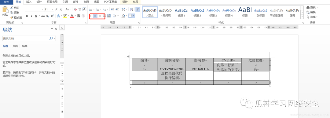
Task: Center the text alignment
Action: pyautogui.click(x=95, y=16)
